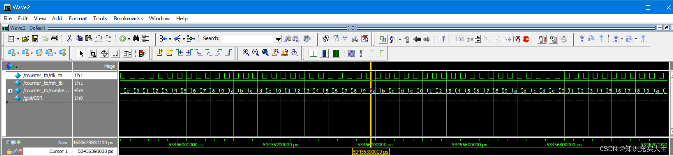The width and height of the screenshot is (673, 156).
Task: Select the Zoom Mode box tool
Action: (93, 54)
